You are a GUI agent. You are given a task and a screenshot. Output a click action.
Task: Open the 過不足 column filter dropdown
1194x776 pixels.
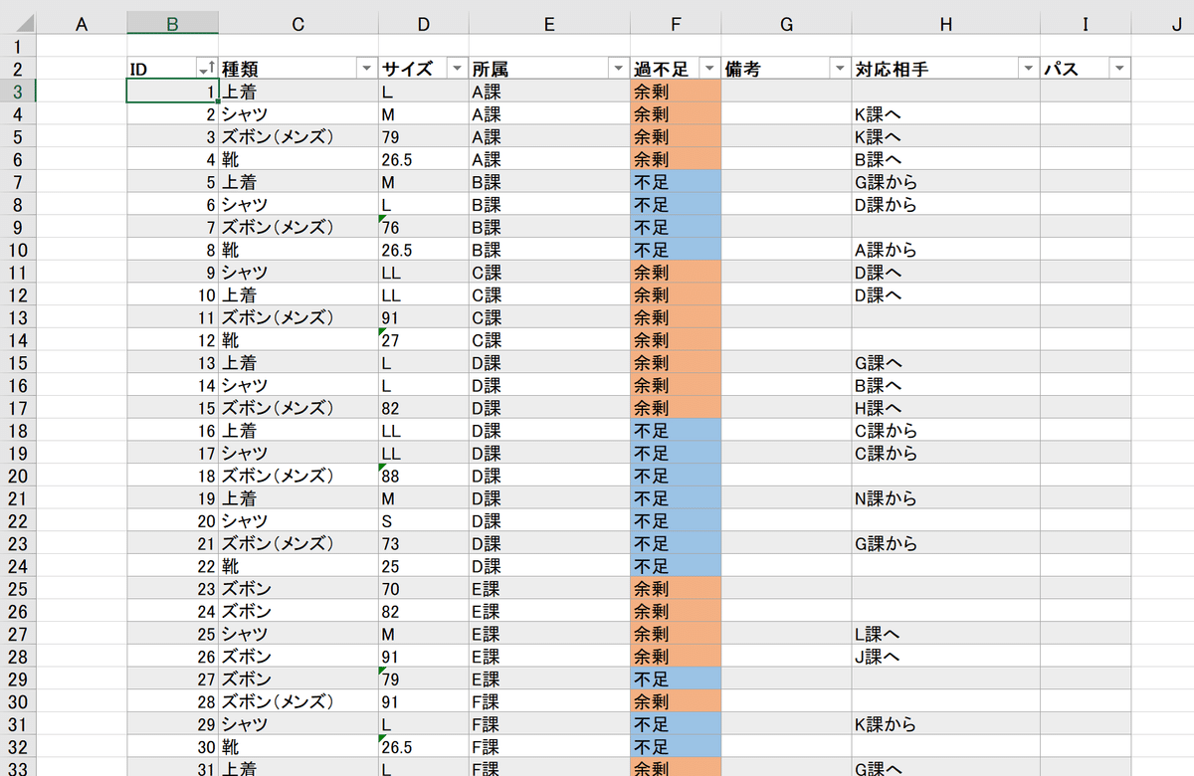(x=709, y=69)
